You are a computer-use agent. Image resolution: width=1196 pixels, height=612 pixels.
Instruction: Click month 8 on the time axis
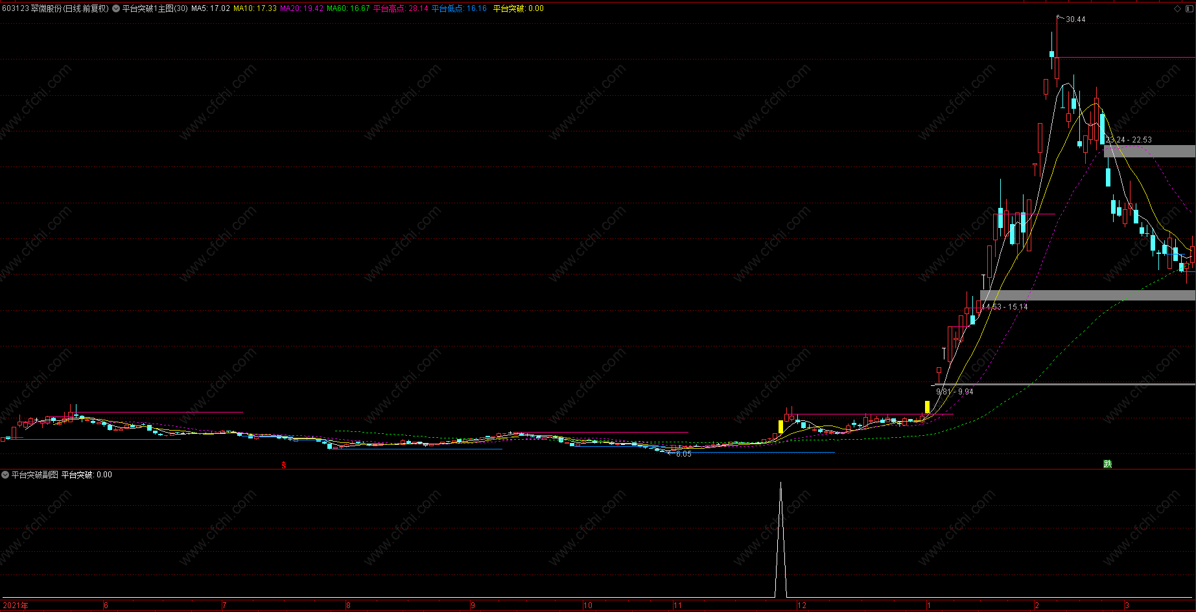tap(348, 606)
